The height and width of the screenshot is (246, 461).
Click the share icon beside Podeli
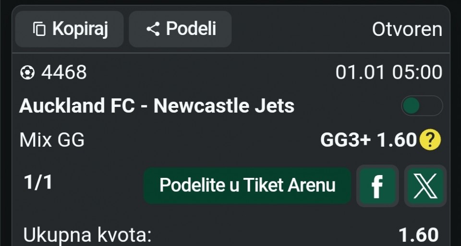pyautogui.click(x=153, y=29)
